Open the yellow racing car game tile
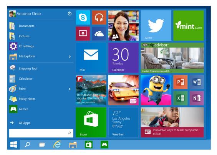The image size is (217, 155). tap(123, 90)
